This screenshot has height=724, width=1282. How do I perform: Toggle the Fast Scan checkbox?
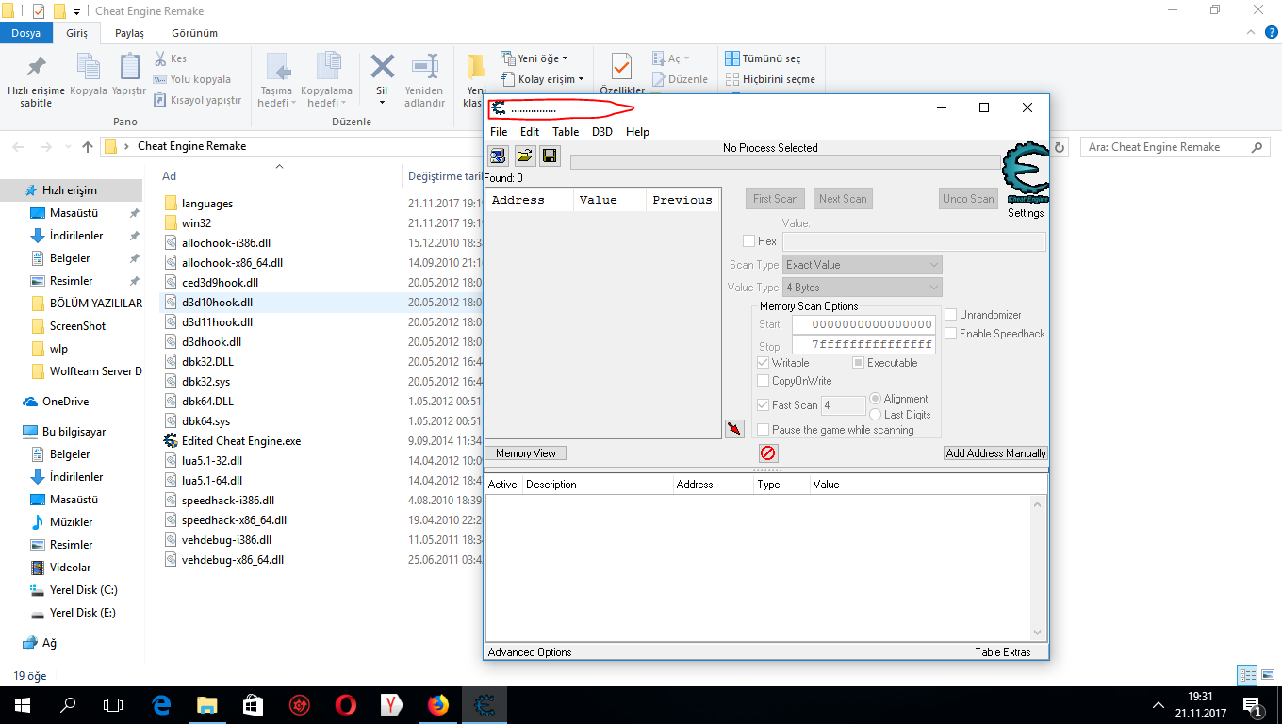click(x=764, y=405)
